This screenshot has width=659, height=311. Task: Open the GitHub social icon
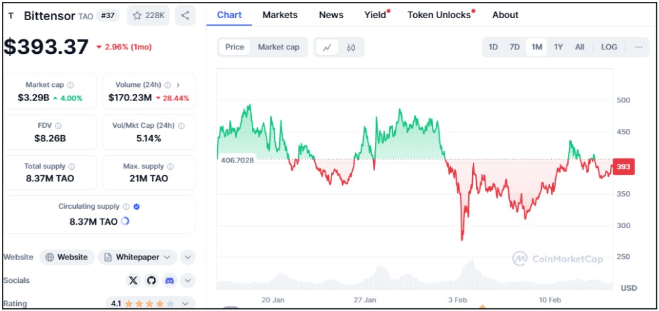[151, 280]
